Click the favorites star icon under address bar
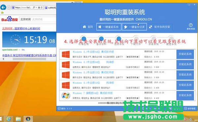The width and height of the screenshot is (198, 122). [2, 12]
